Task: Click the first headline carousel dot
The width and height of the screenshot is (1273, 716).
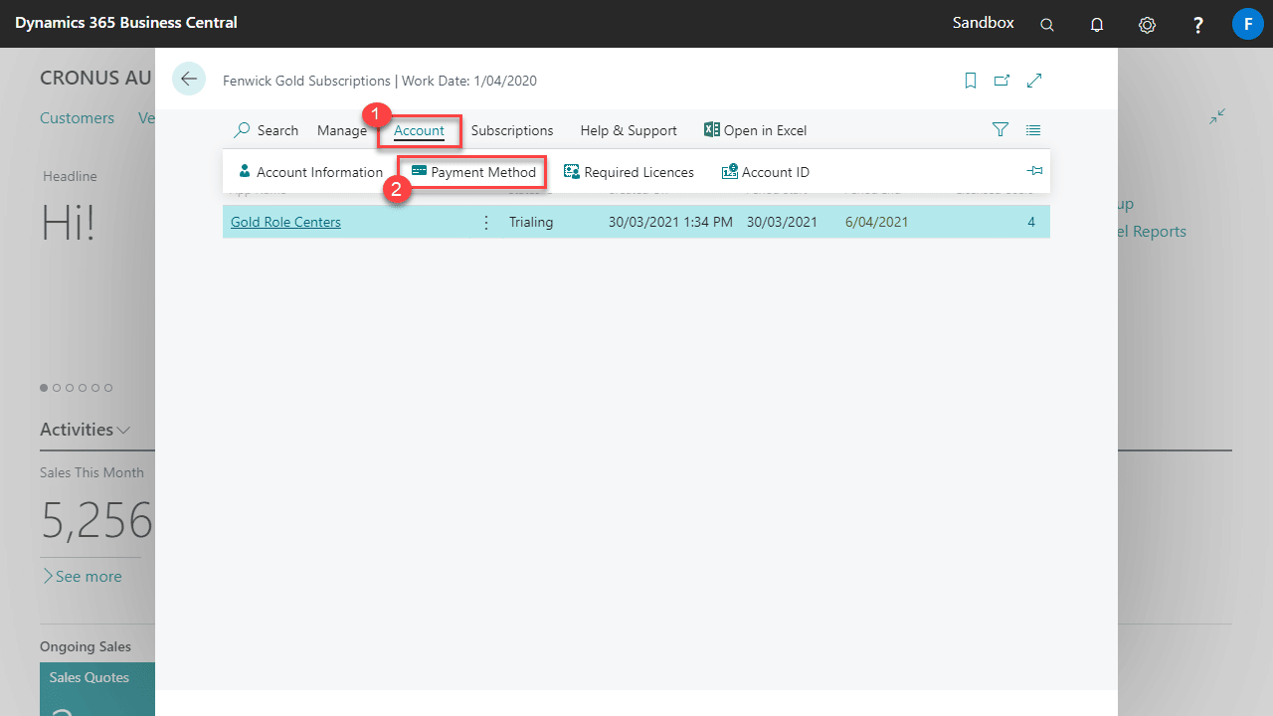Action: [x=44, y=388]
